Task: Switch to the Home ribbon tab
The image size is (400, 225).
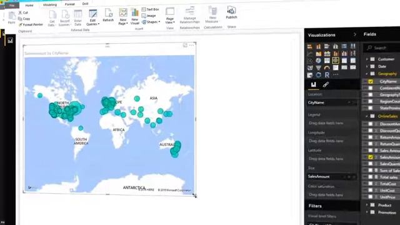Action: [29, 5]
